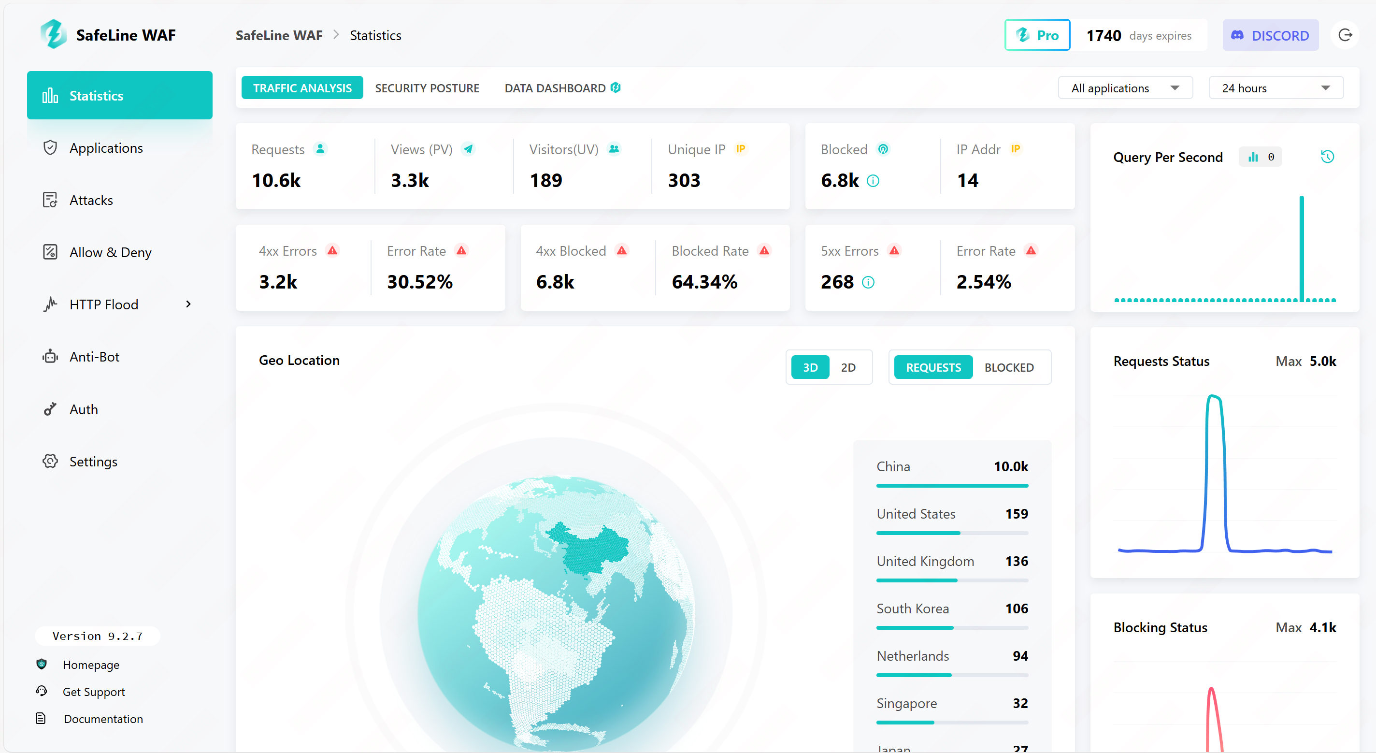Open the Documentation link
This screenshot has width=1376, height=753.
[x=103, y=719]
